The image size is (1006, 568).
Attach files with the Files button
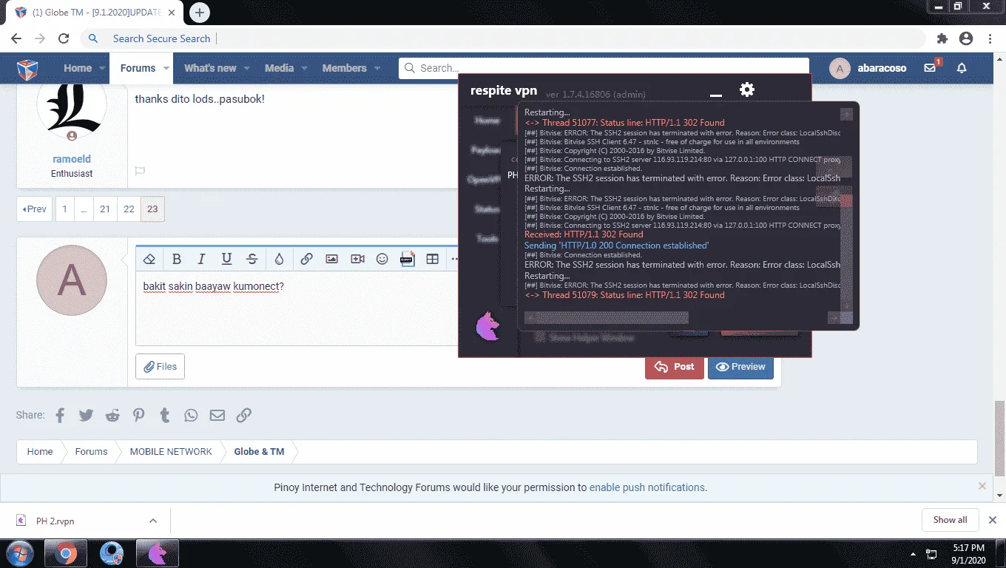pos(160,367)
